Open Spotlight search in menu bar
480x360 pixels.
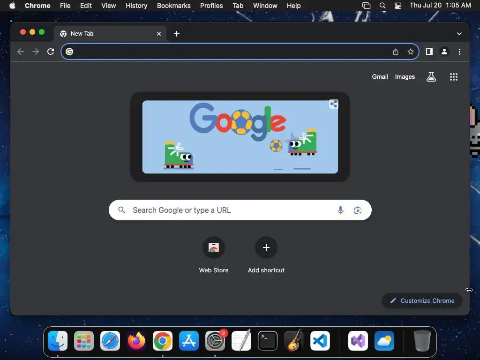pos(382,6)
